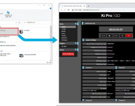Open the Firmware menu item
Viewport: 135px width, 106px height.
(x=64, y=40)
